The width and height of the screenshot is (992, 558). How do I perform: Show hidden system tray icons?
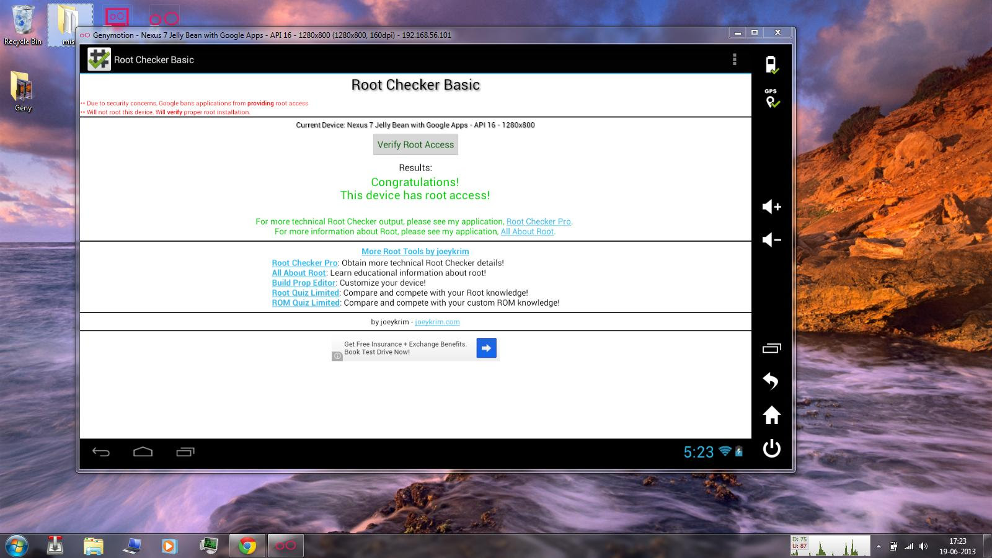(879, 546)
